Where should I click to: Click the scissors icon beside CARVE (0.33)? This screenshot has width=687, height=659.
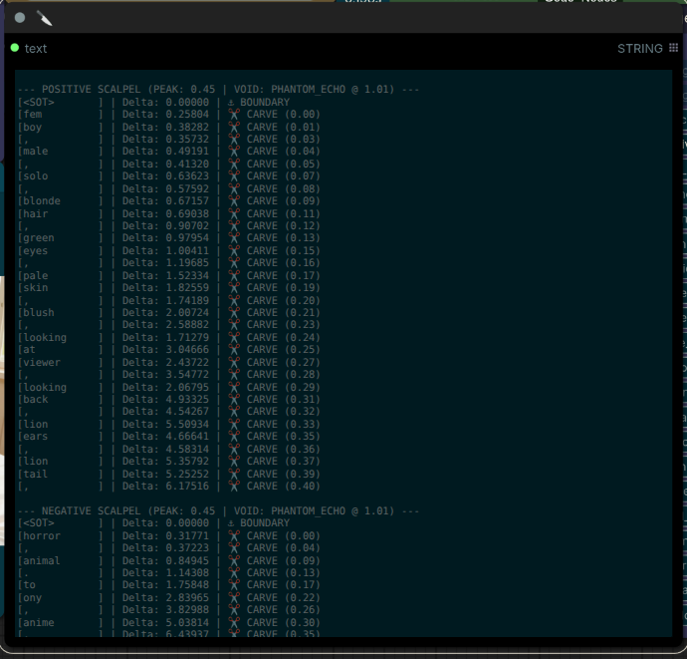point(234,425)
